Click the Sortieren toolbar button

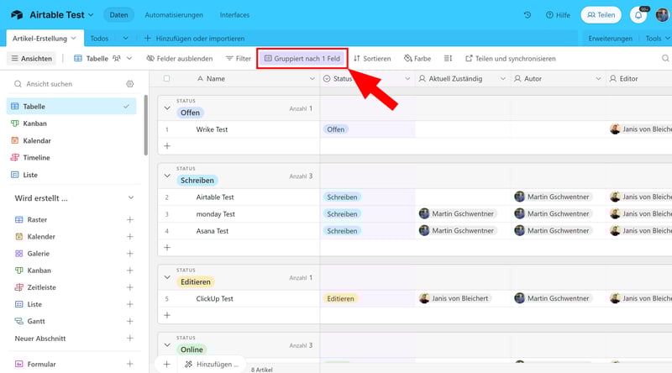[372, 59]
